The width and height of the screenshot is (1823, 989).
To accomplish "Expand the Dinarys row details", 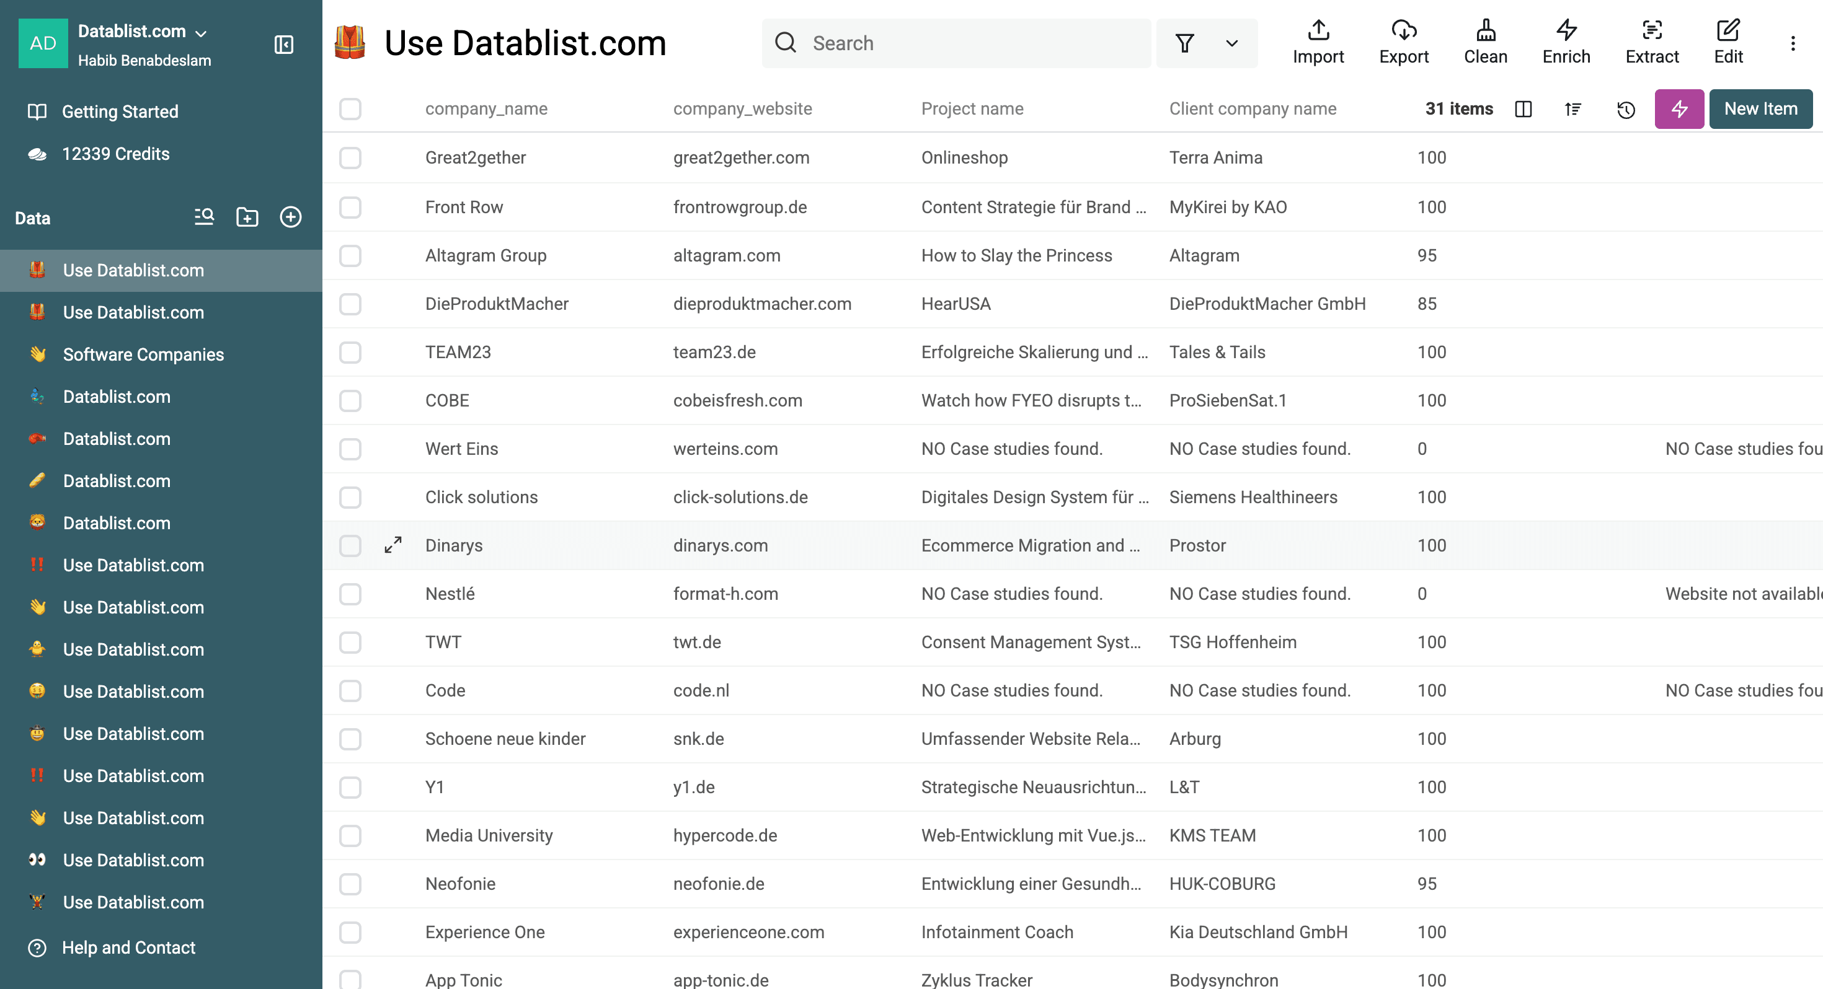I will [x=393, y=545].
